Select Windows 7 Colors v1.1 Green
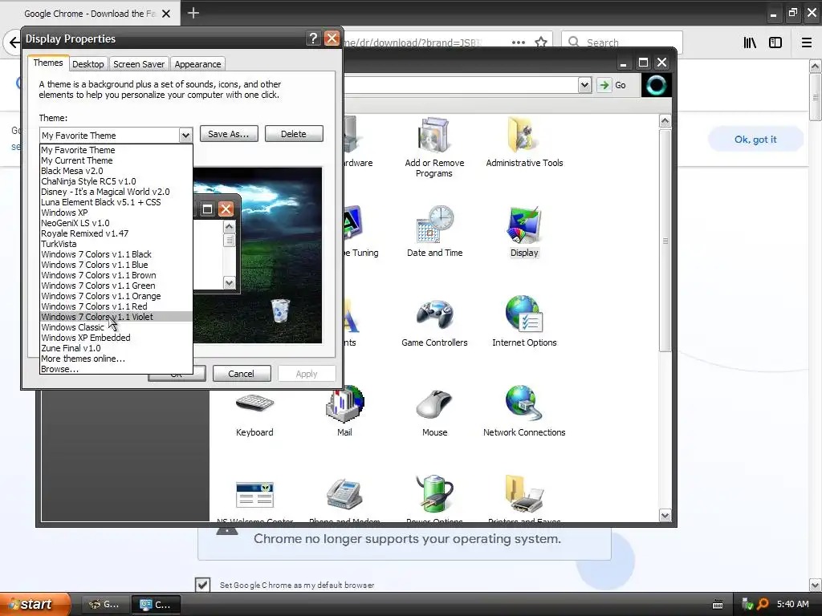Image resolution: width=822 pixels, height=616 pixels. [116, 286]
